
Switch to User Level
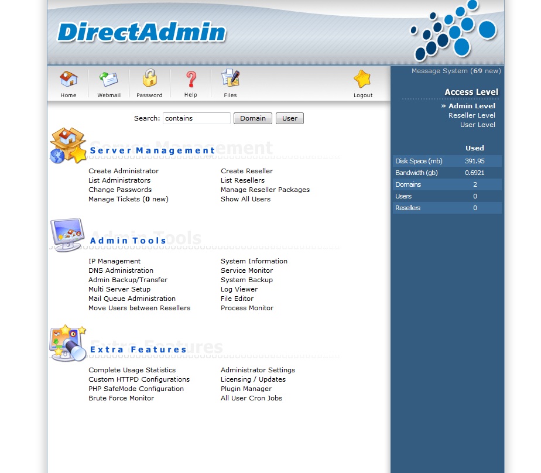coord(478,125)
